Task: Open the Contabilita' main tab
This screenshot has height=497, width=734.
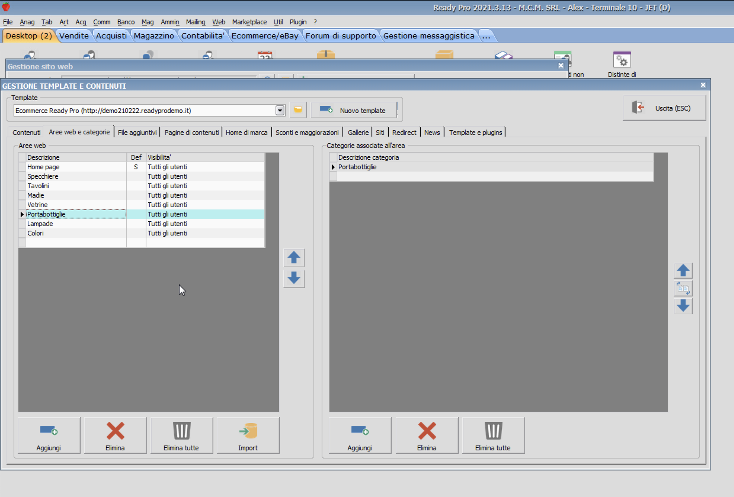Action: point(203,36)
